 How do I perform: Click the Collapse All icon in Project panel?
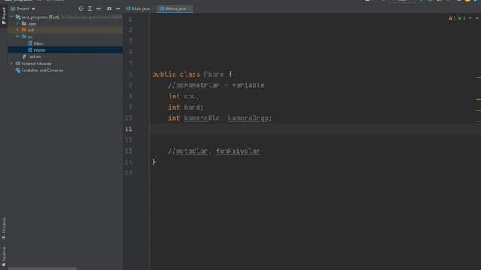pos(98,9)
